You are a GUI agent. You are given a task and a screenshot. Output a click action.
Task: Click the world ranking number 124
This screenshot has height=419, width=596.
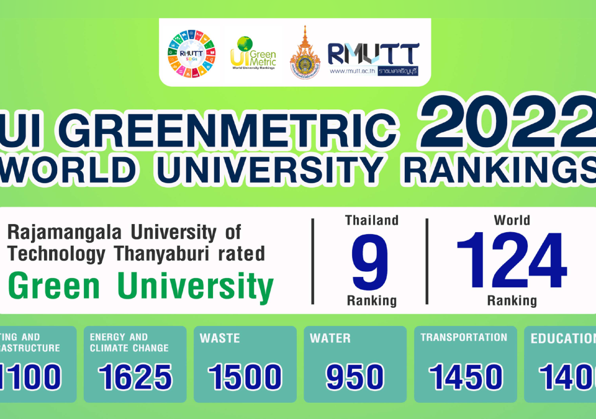512,261
